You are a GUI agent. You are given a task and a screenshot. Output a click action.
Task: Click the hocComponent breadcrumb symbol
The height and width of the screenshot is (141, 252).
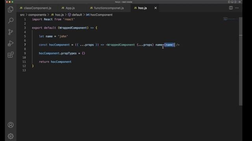click(x=99, y=15)
